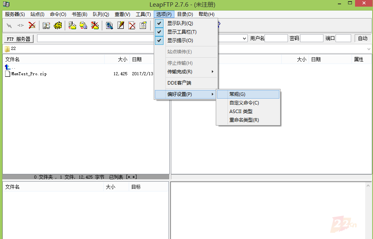This screenshot has height=239, width=373.
Task: Sort remote pane by 日期 column header
Action: coord(330,59)
